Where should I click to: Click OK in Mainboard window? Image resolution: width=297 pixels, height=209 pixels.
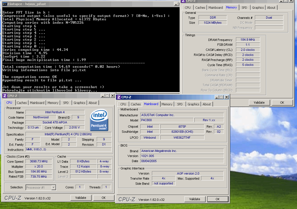[x=218, y=199]
